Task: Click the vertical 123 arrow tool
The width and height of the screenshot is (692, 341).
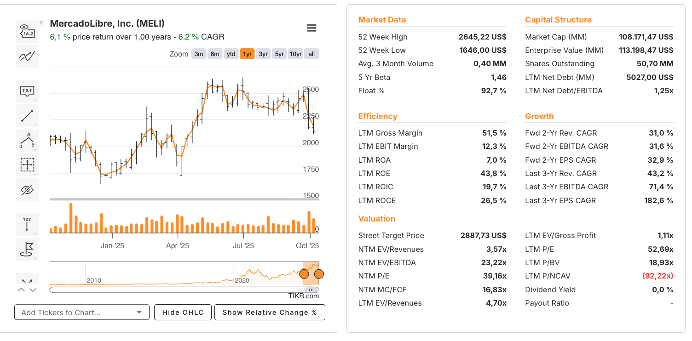Action: pyautogui.click(x=27, y=224)
